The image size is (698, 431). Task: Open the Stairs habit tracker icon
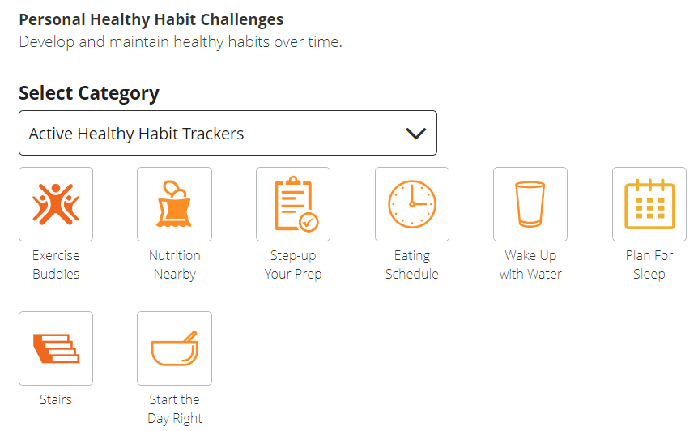pyautogui.click(x=56, y=348)
